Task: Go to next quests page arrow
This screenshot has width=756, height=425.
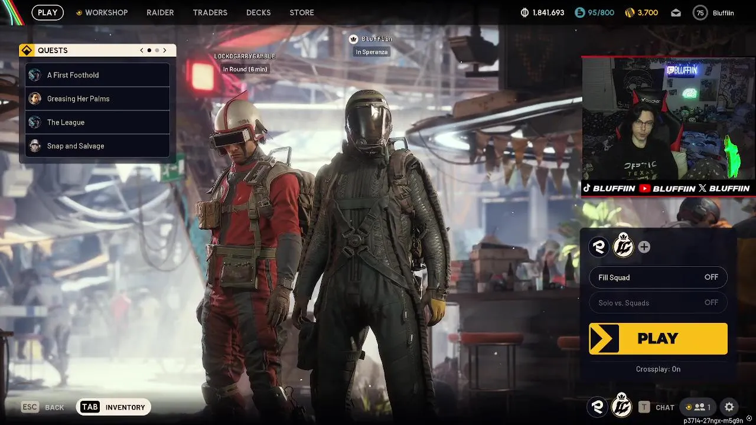Action: [165, 51]
